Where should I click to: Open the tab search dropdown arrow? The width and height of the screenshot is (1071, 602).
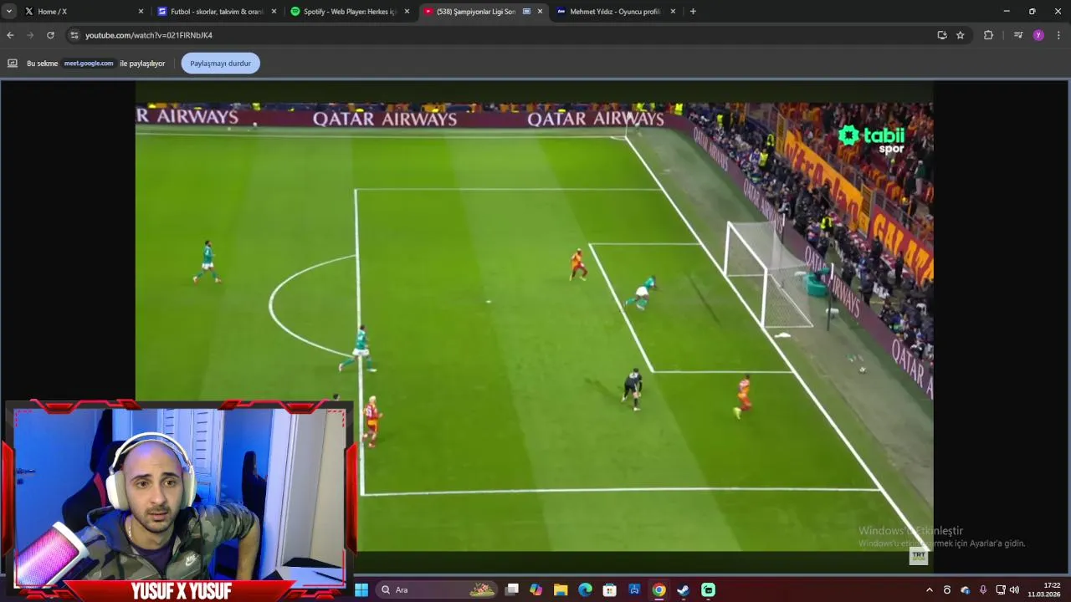(x=9, y=12)
